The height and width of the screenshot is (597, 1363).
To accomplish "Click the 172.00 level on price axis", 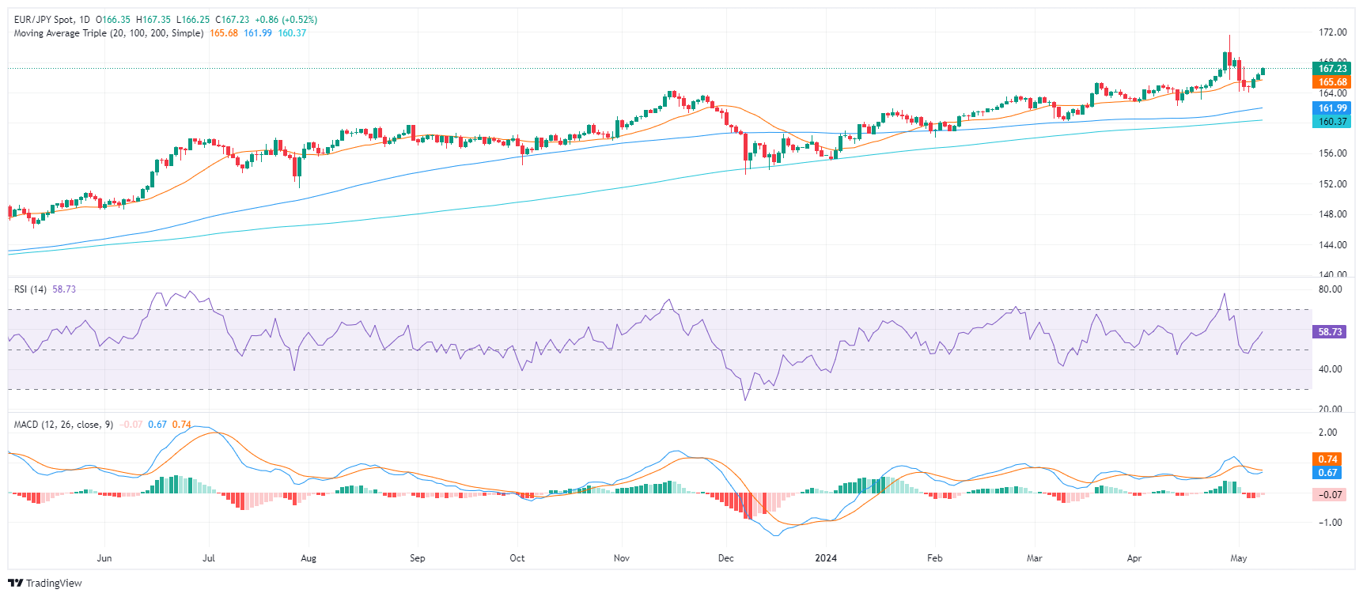I will (x=1332, y=32).
